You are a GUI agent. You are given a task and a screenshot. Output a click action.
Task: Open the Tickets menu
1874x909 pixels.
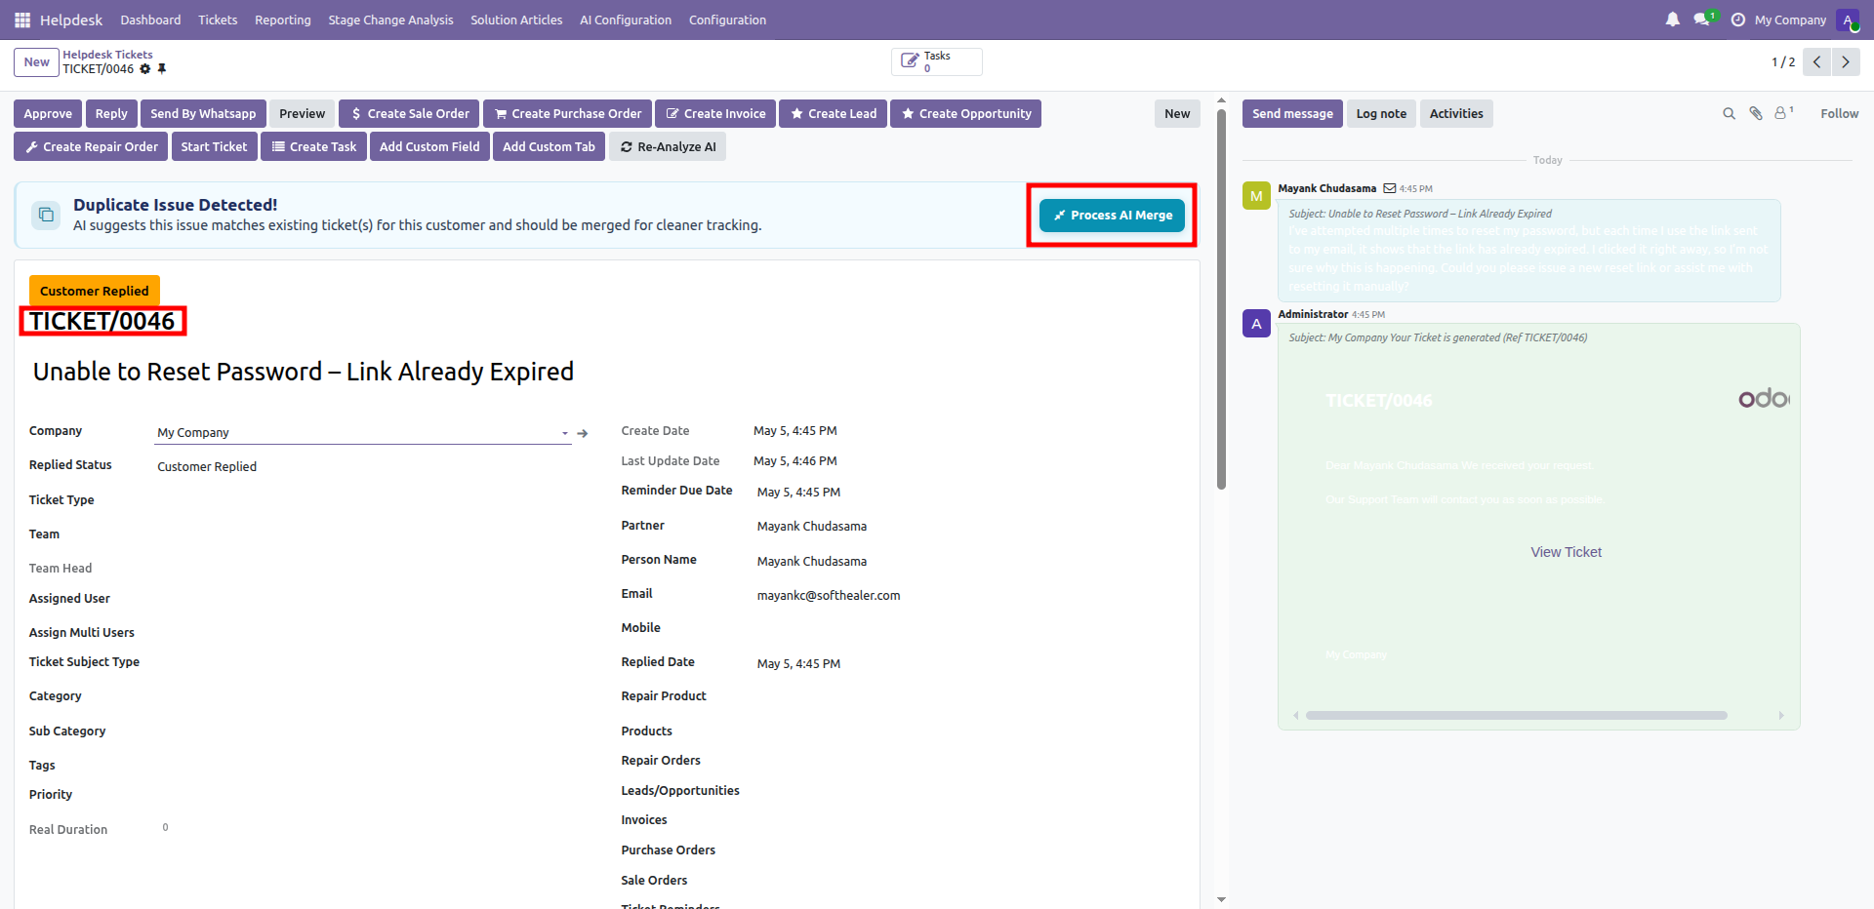[x=218, y=20]
